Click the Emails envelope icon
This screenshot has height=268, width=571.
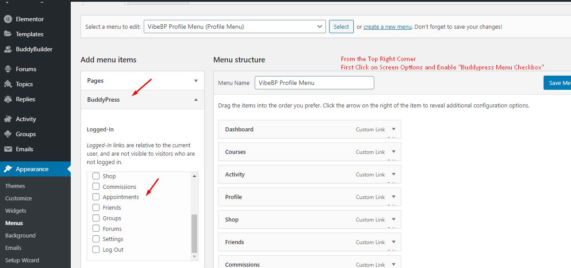(8, 149)
